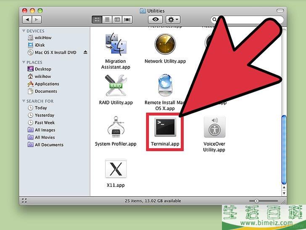Viewport: 306px width, 230px height.
Task: Open RAID Utility.app
Action: point(116,86)
